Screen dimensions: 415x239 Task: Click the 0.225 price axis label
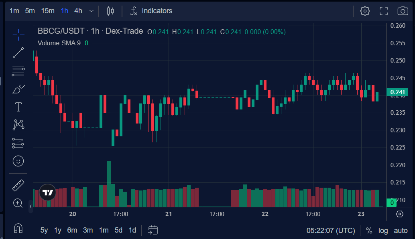point(398,148)
